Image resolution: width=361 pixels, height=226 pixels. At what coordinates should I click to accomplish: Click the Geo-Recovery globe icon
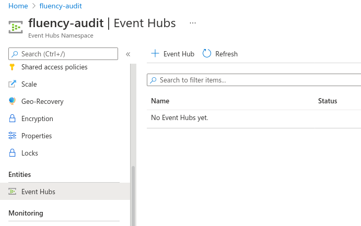click(12, 101)
